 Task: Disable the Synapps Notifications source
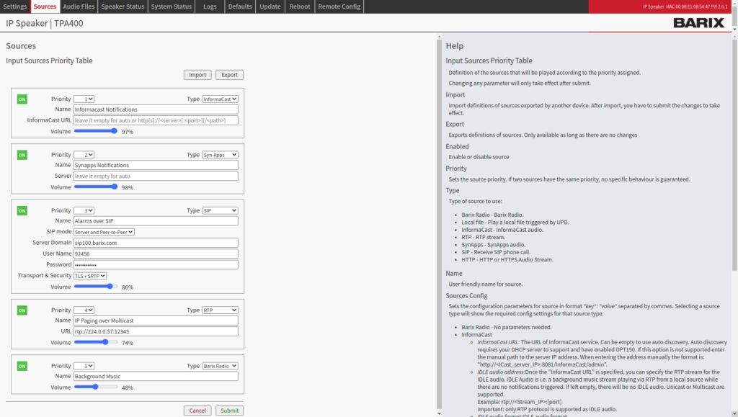(22, 155)
